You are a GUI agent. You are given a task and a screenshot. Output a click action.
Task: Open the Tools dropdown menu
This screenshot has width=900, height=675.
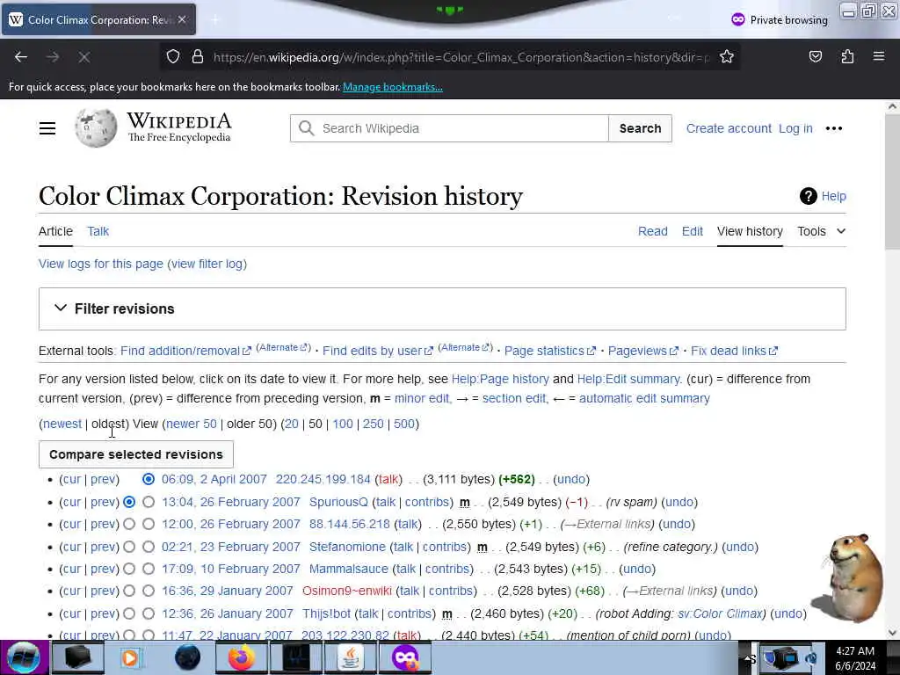click(822, 231)
